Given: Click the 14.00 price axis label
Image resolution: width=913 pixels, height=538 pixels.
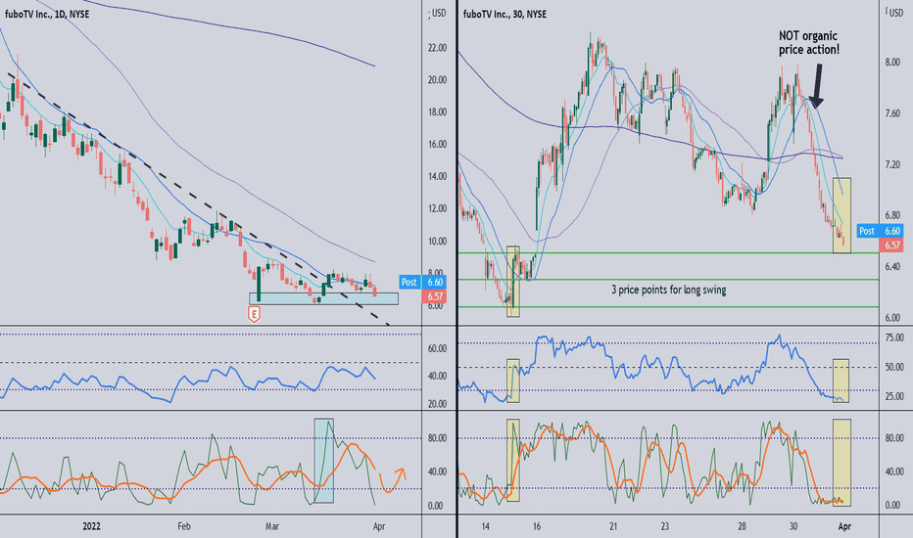Looking at the screenshot, I should click(x=437, y=177).
